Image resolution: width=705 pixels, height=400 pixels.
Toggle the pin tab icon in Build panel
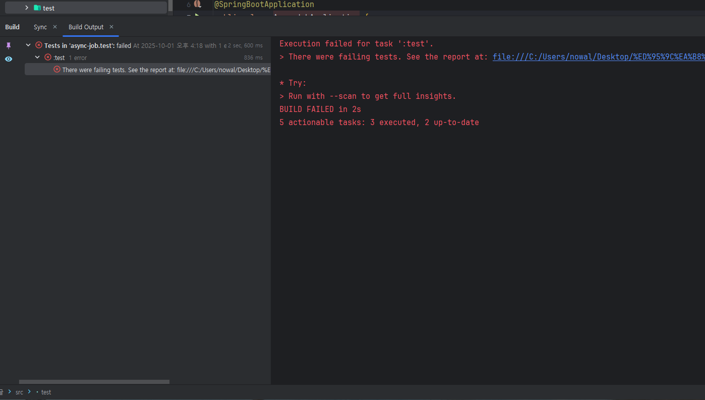click(x=8, y=45)
